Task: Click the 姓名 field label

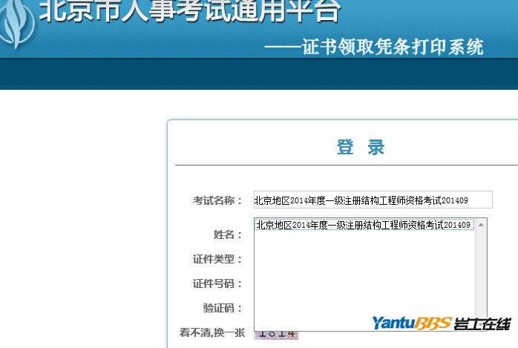Action: [x=228, y=234]
